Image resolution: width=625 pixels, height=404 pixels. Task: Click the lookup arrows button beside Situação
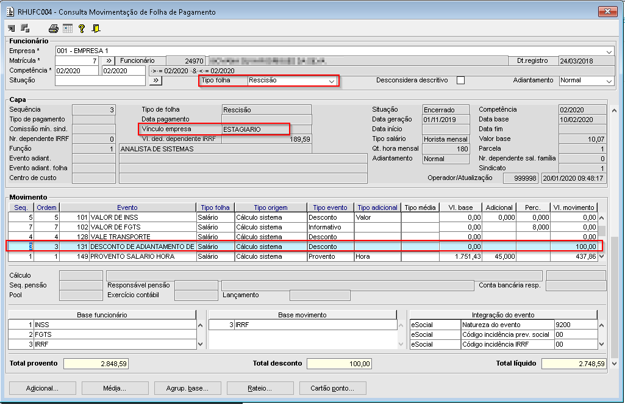point(155,81)
